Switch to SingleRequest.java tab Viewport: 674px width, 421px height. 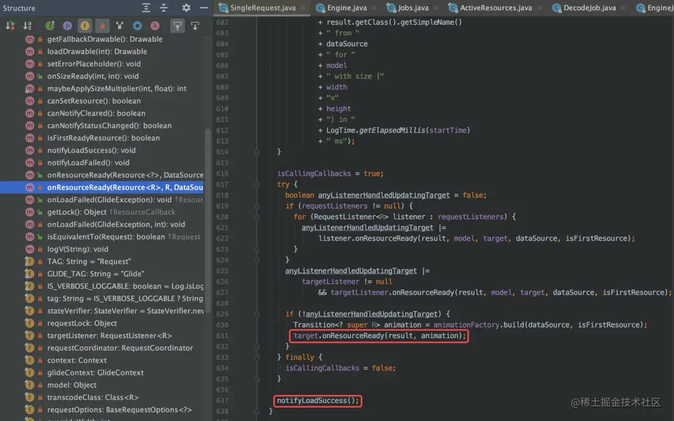[x=262, y=8]
